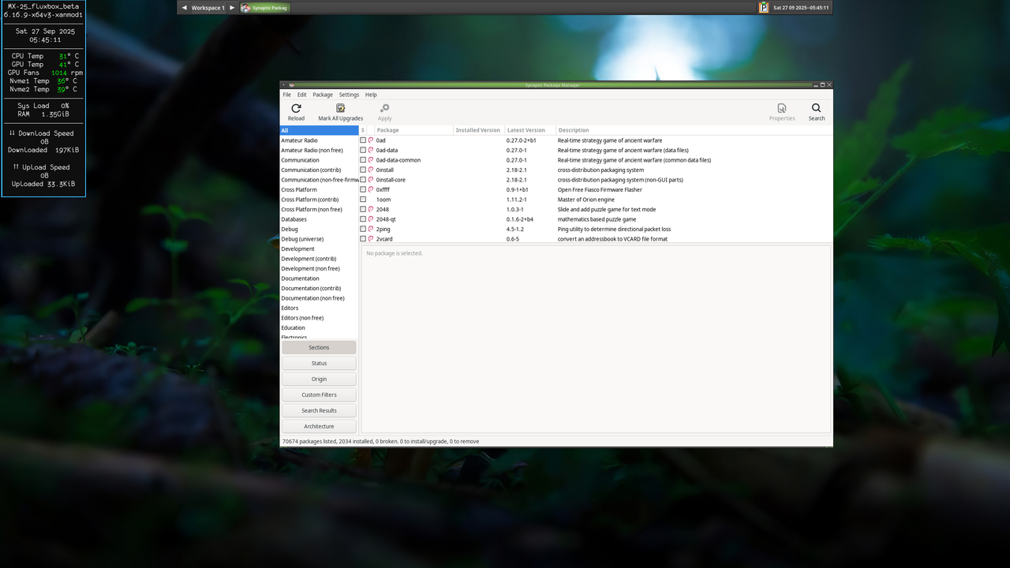This screenshot has width=1010, height=568.
Task: Select the Amateur Radio (non free) section
Action: [320, 150]
